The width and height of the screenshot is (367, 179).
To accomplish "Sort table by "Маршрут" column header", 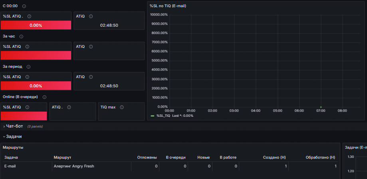I will (x=62, y=157).
